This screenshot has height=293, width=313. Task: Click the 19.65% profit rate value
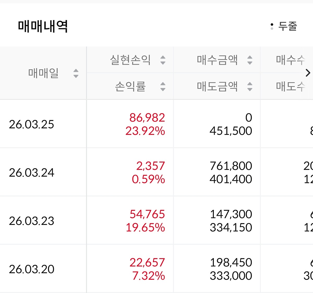[145, 228]
